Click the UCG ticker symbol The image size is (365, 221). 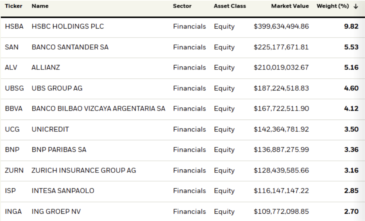(x=11, y=129)
